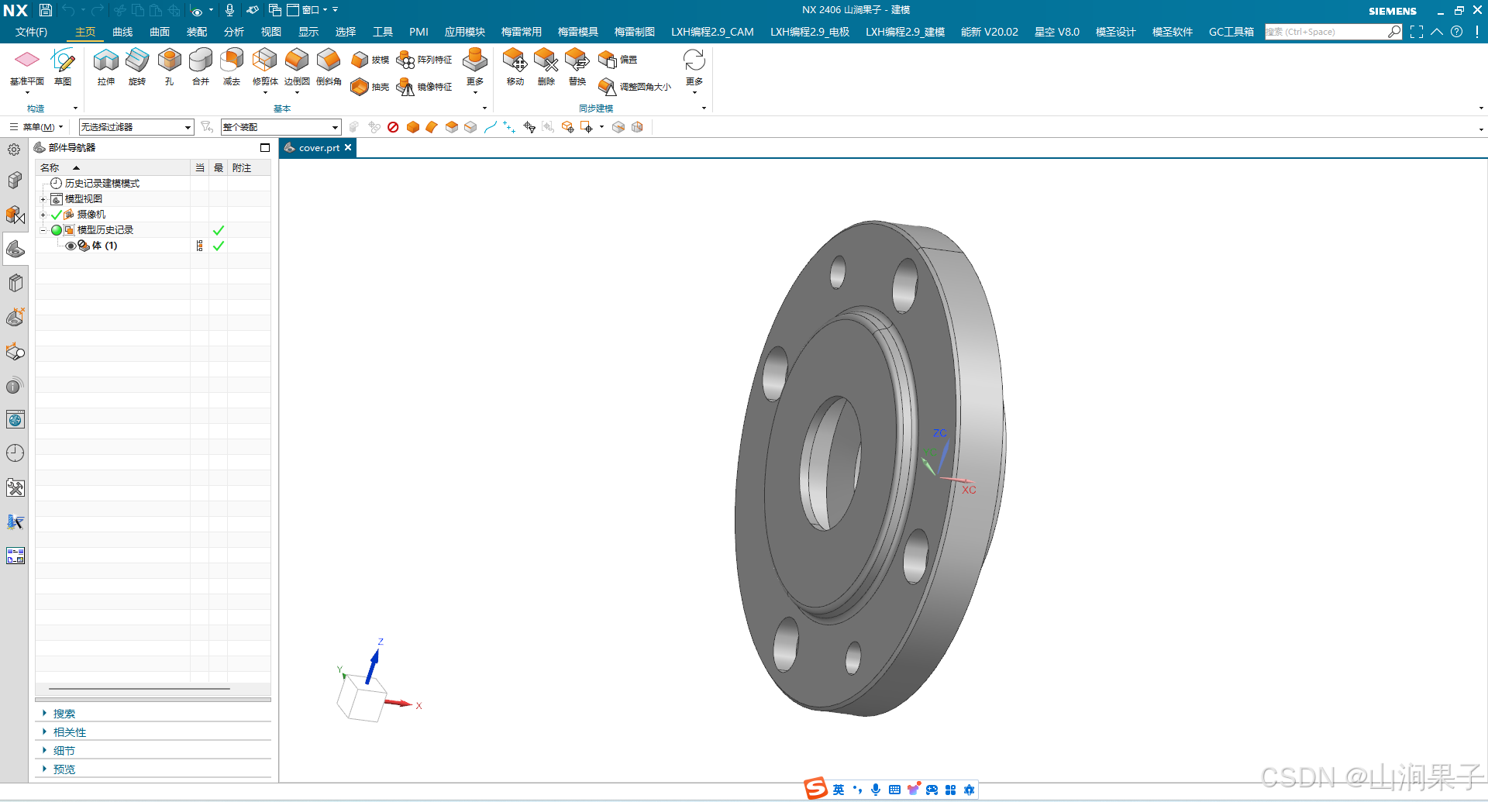Open the 无选择过滤器 filter combo box

coord(136,127)
